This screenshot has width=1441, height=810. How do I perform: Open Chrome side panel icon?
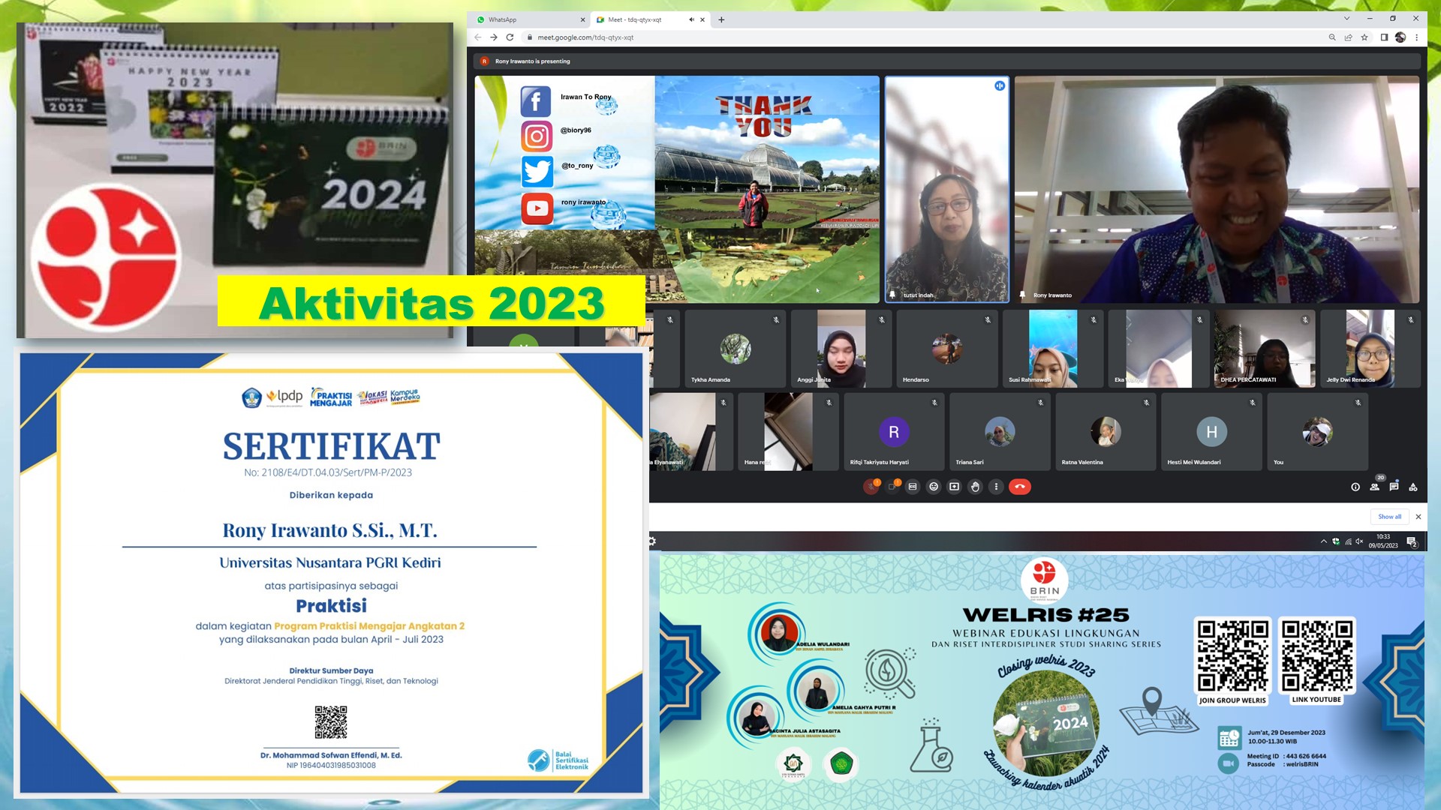coord(1384,37)
